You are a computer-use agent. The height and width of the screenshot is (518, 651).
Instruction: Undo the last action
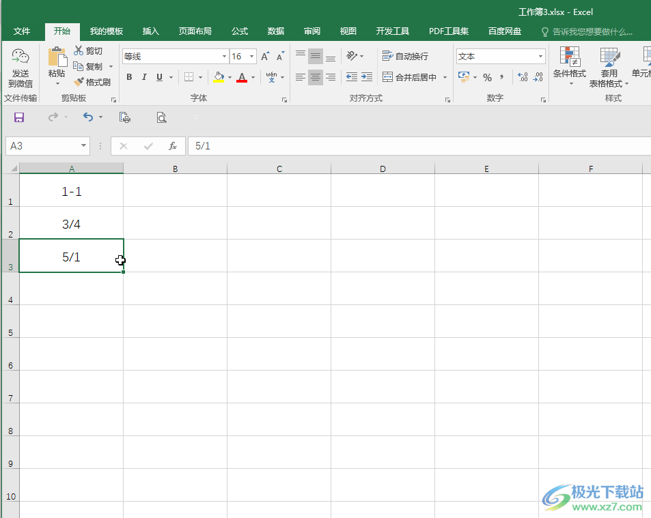coord(88,117)
